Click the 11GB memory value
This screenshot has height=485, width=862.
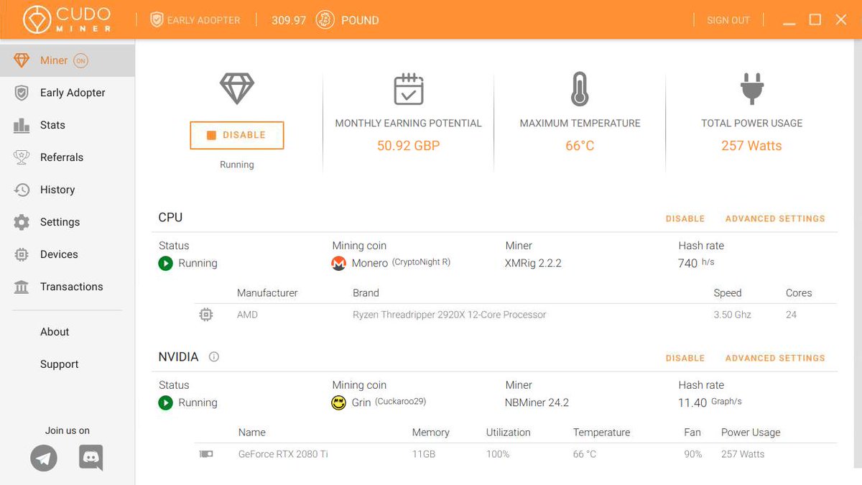click(x=424, y=454)
